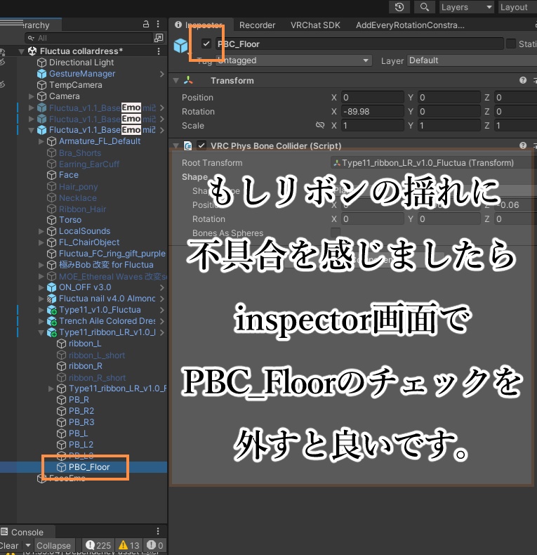Toggle the Hierarchy panel lock icon
Image resolution: width=537 pixels, height=555 pixels.
(x=146, y=24)
